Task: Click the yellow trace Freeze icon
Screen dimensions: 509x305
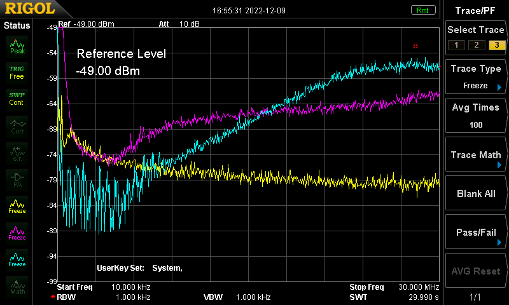Action: click(17, 207)
